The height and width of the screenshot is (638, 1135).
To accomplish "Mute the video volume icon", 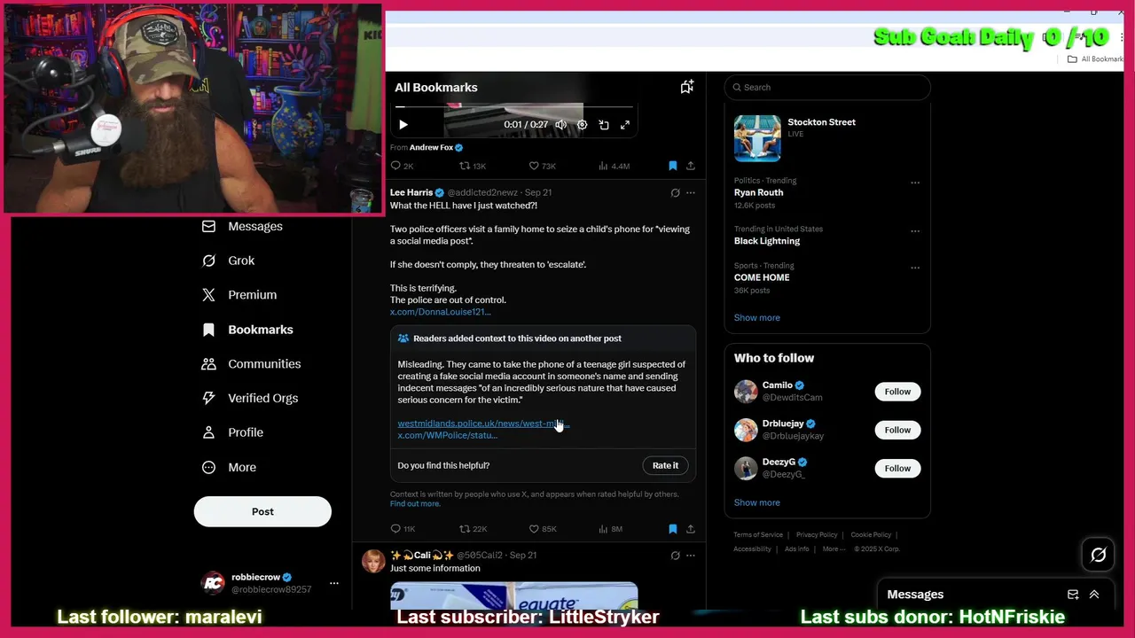I will click(560, 125).
